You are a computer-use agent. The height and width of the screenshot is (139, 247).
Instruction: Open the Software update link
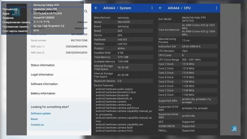[41, 113]
